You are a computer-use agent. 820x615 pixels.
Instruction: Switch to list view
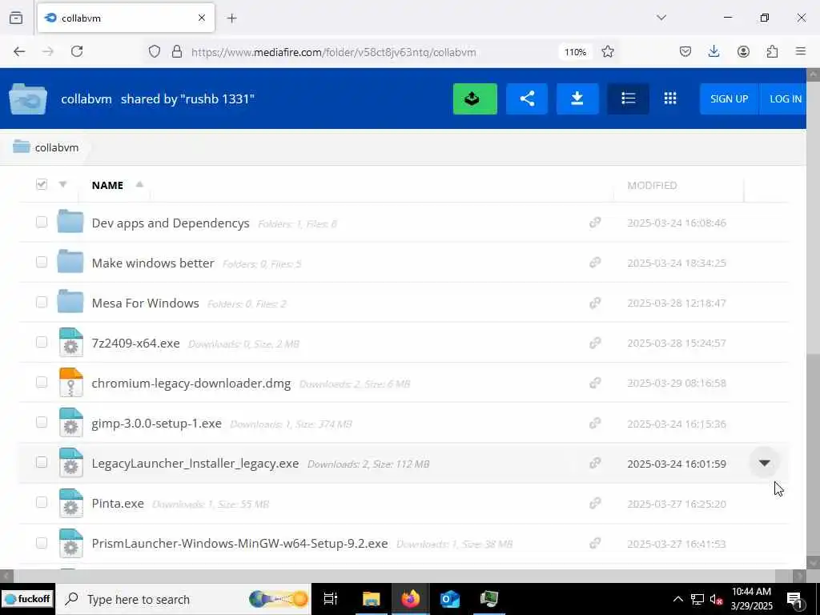pyautogui.click(x=628, y=98)
